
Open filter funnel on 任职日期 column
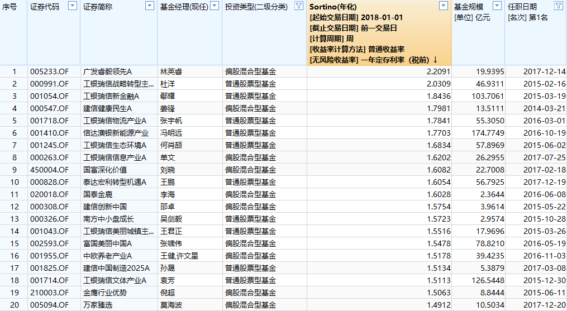tap(558, 6)
